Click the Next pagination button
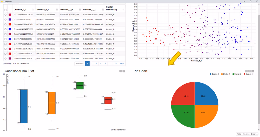Viewport: 260px width, 137px height. [122, 63]
